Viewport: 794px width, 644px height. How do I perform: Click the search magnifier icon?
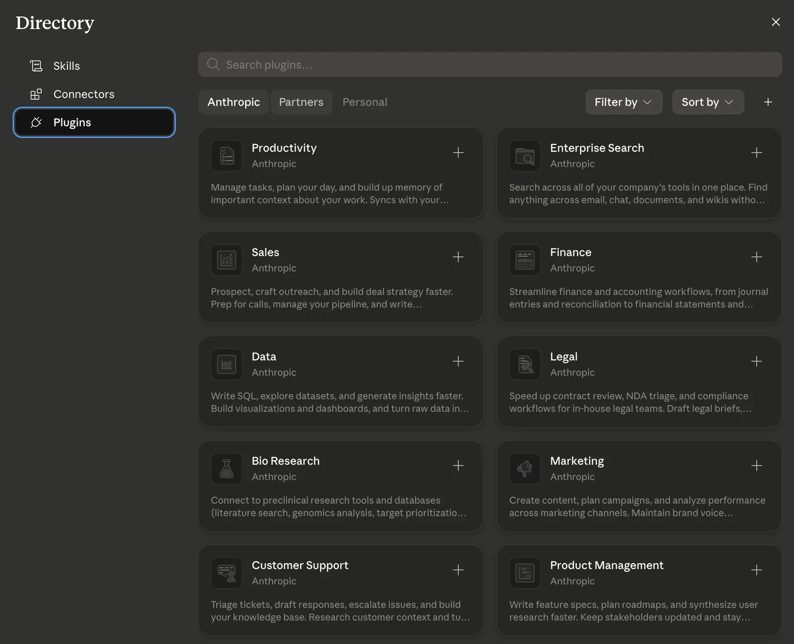(213, 64)
